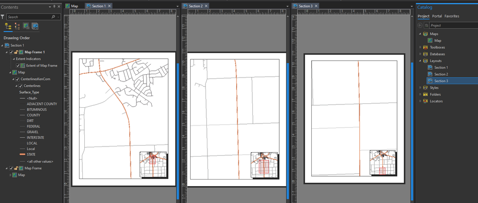Screen dimensions: 478x203
Task: Click the Databases icon in Catalog
Action: tap(426, 54)
